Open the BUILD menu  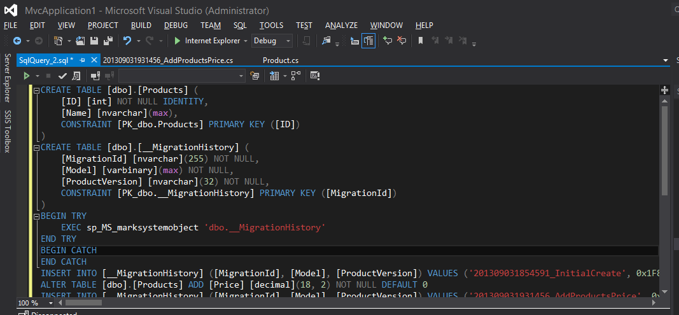point(141,25)
